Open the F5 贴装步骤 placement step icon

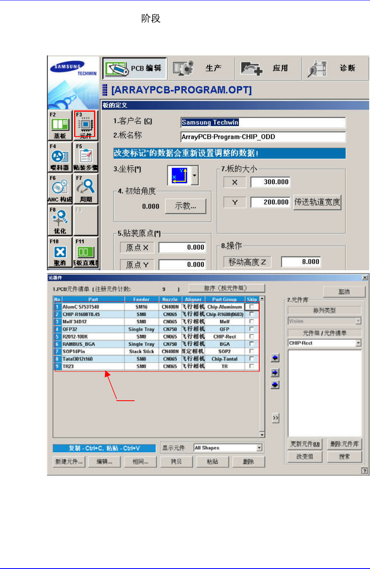coord(85,157)
